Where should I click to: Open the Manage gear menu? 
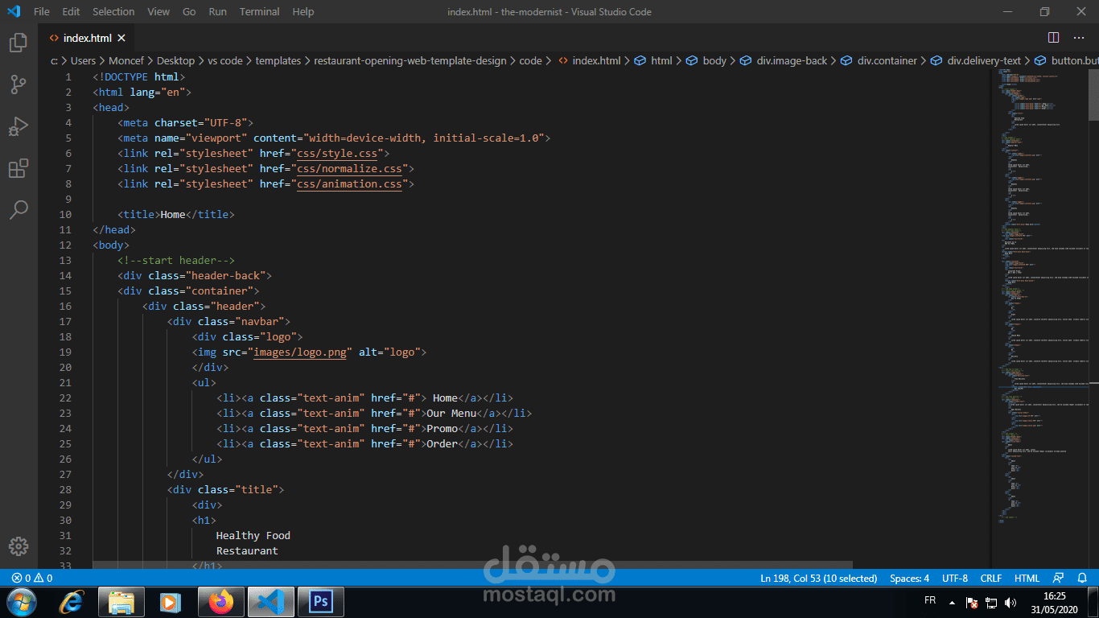coord(19,546)
